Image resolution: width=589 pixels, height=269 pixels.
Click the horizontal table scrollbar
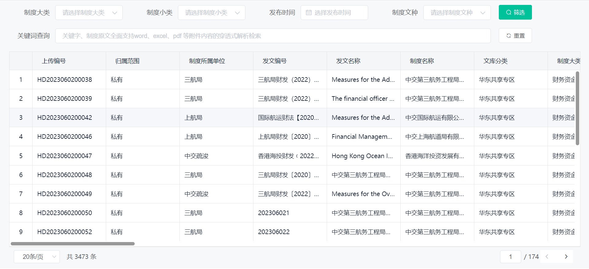pyautogui.click(x=73, y=244)
